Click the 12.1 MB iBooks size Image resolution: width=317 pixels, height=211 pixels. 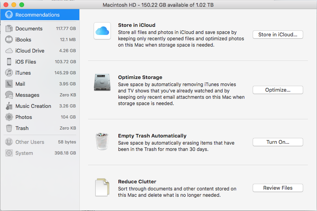(x=68, y=40)
